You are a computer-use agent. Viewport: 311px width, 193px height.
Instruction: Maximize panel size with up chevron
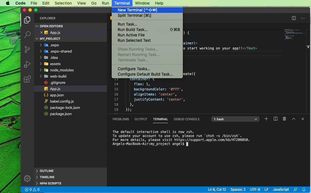click(294, 119)
